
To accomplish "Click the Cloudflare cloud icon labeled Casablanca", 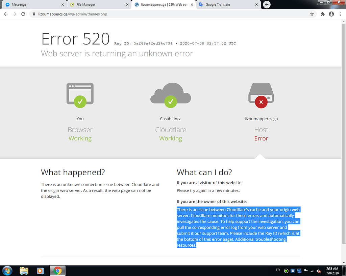I will click(x=170, y=94).
